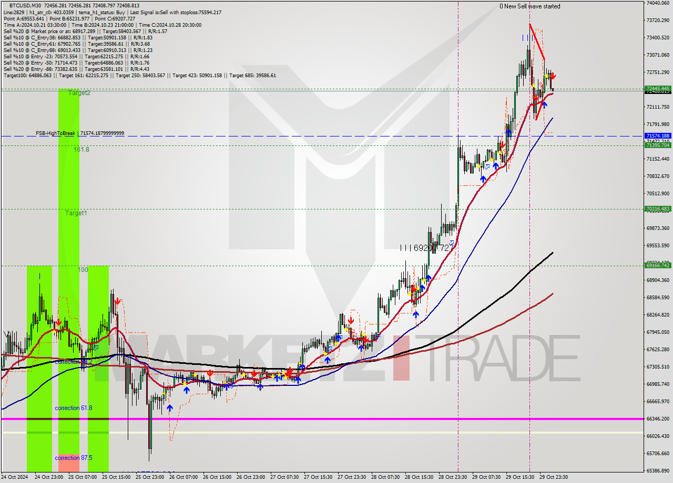Click the 'correction 87.5' label
The height and width of the screenshot is (483, 673).
[74, 458]
